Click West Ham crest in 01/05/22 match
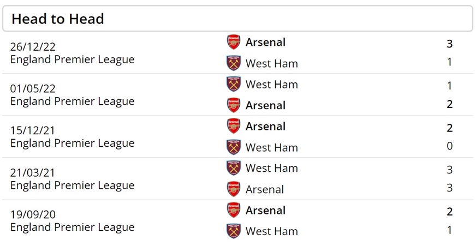 click(x=234, y=84)
